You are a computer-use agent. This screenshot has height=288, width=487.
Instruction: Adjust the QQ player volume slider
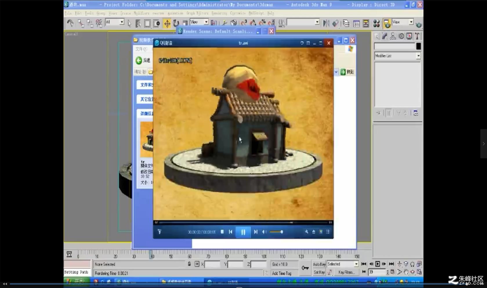(276, 232)
